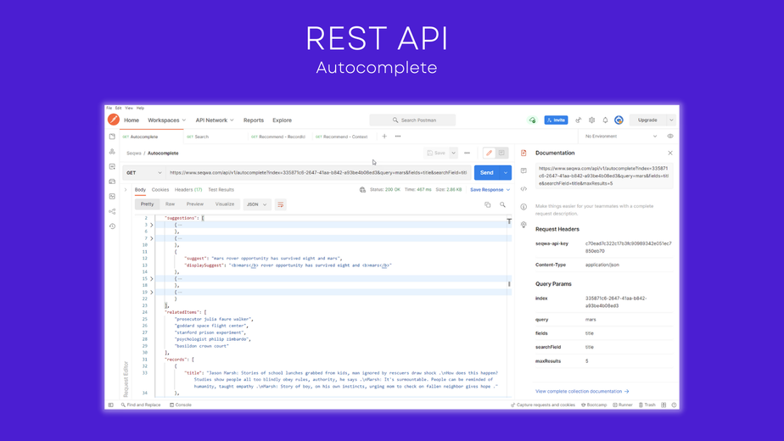
Task: Open the notifications bell
Action: coord(605,120)
